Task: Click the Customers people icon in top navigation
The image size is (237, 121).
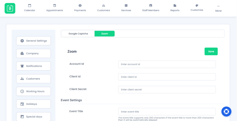Action: point(104,6)
